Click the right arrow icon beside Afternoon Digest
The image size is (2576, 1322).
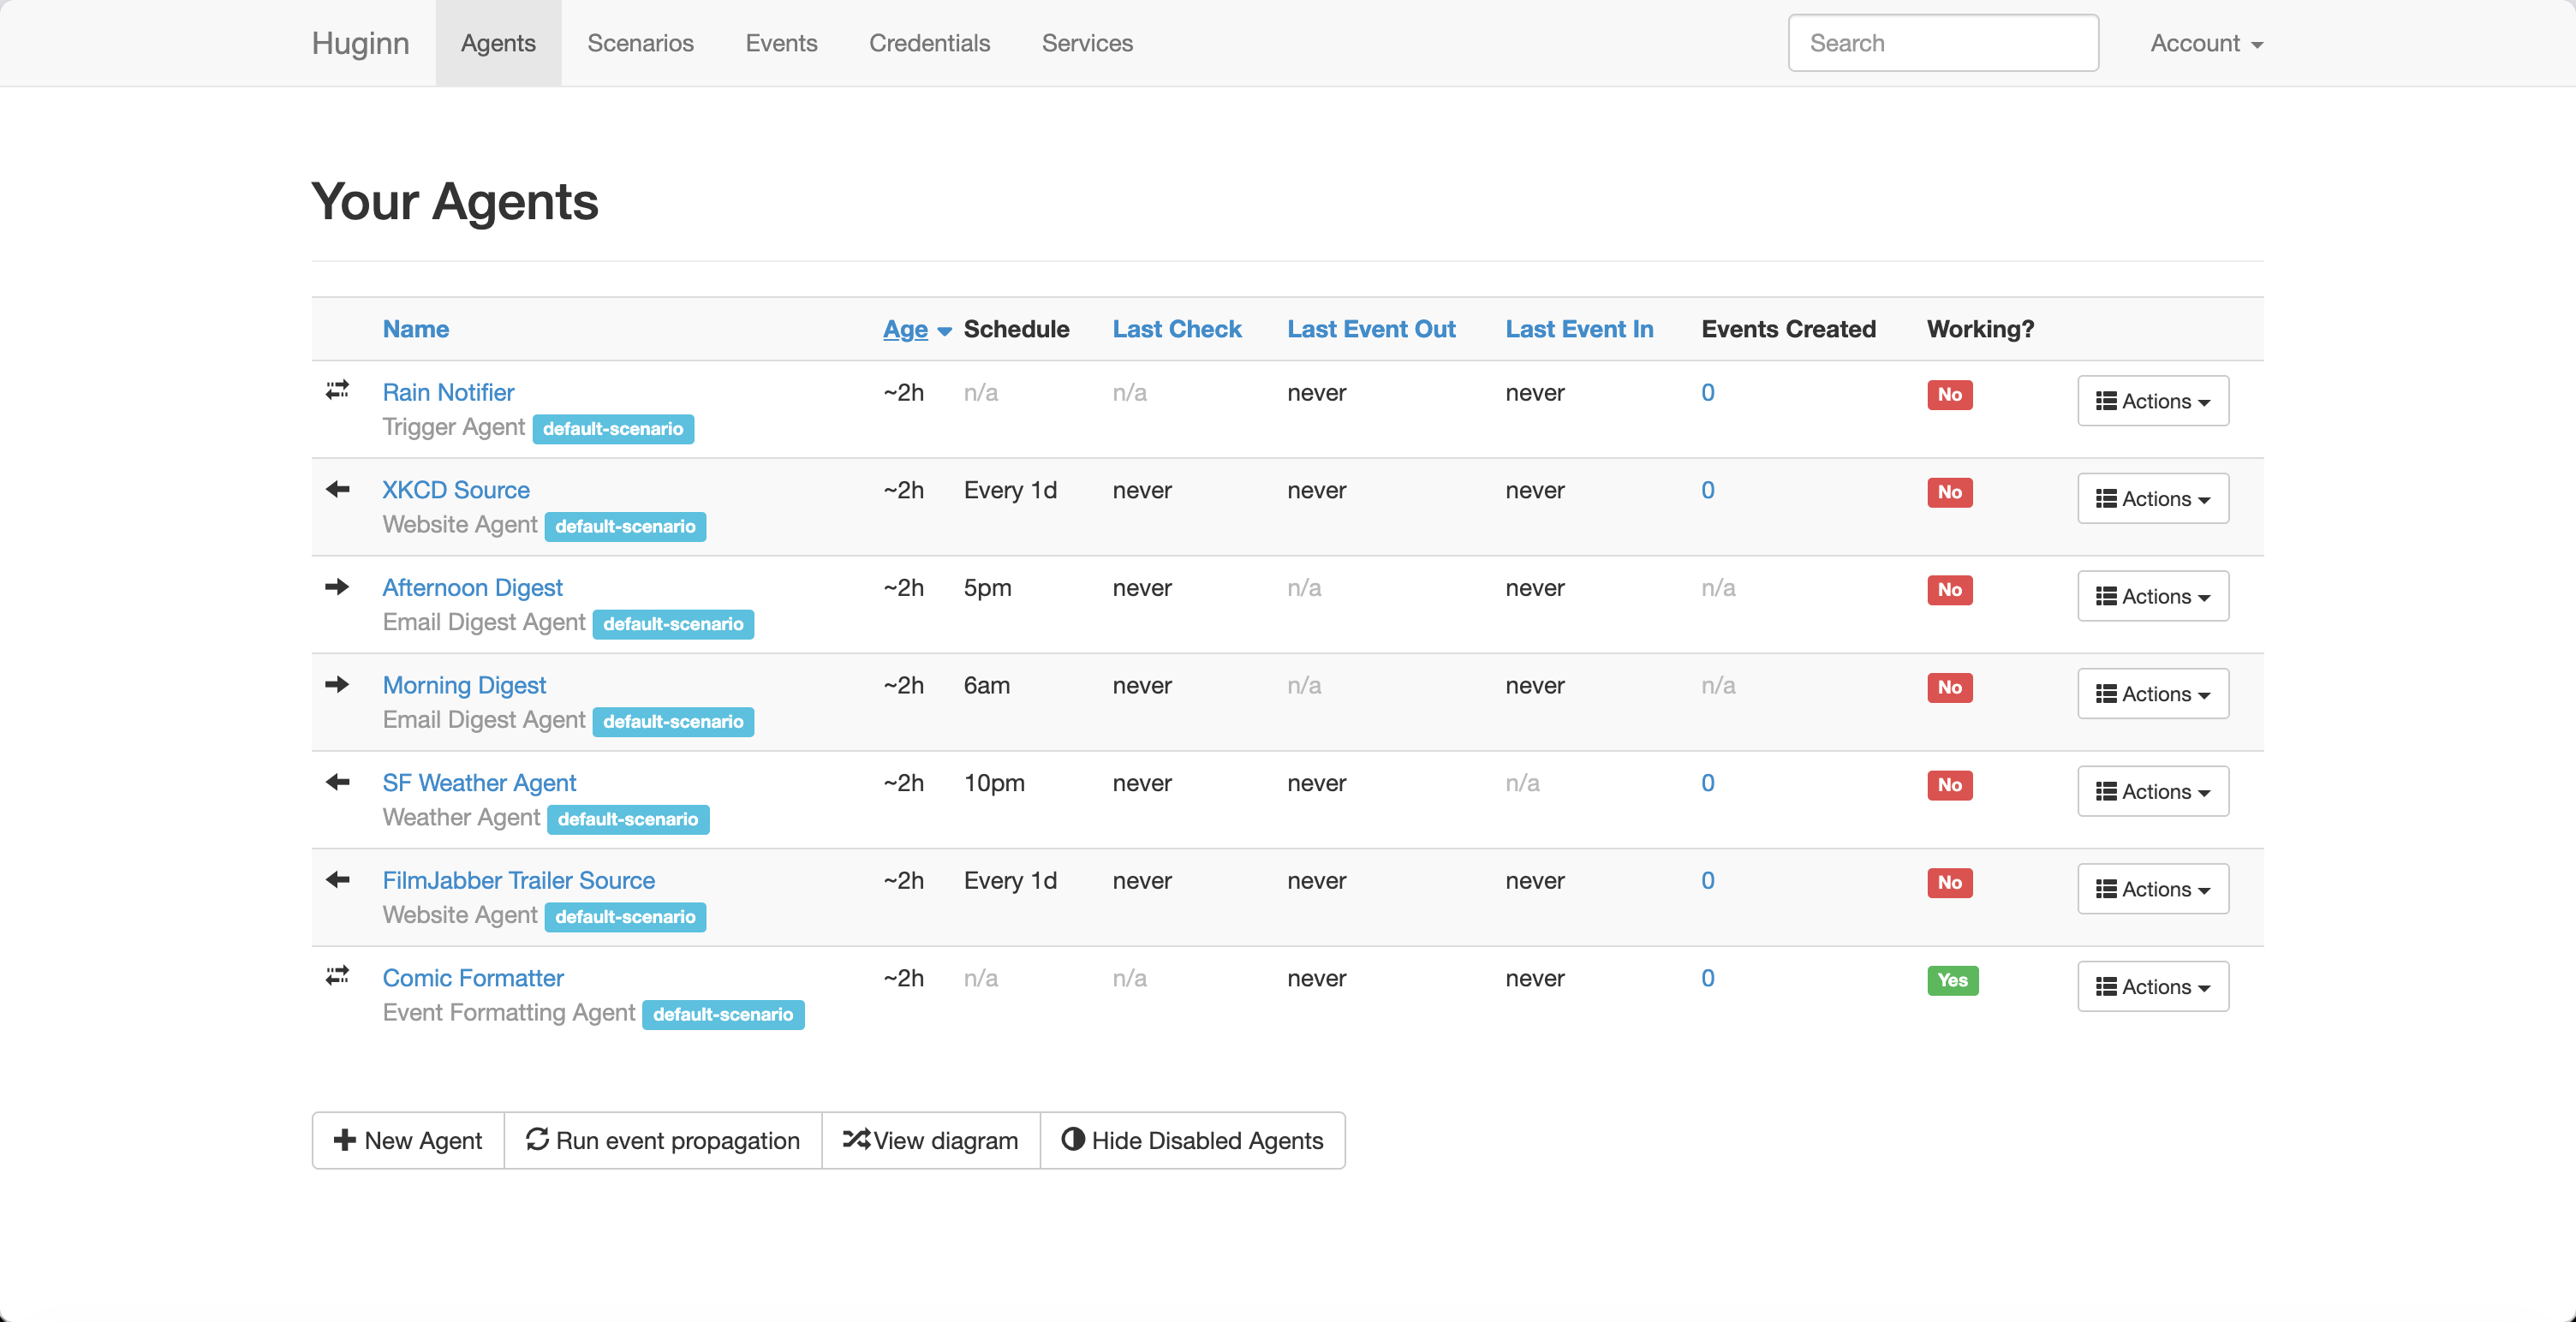(337, 587)
